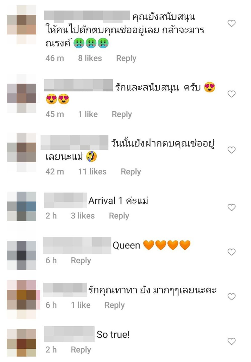Reply to the 'So true!' comment
Viewport: 251px width, 362px height.
click(x=81, y=350)
